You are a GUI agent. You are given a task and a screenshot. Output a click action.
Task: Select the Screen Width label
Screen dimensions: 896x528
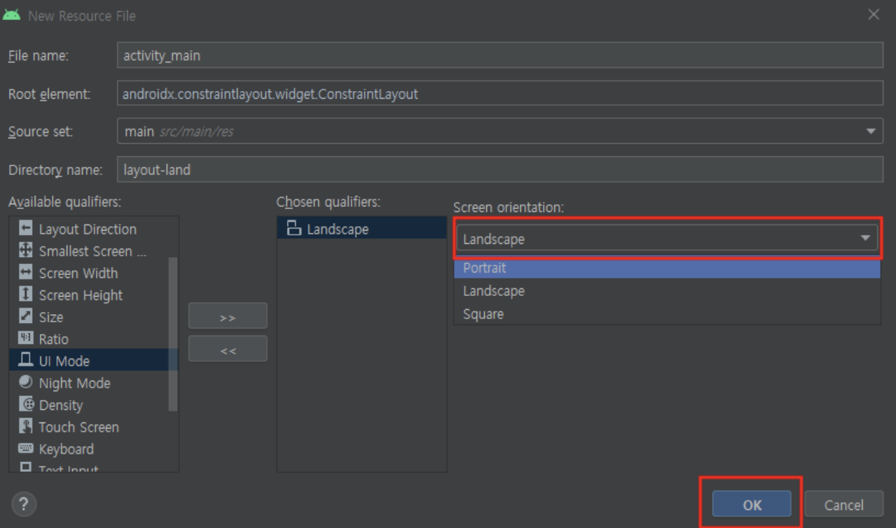pos(78,273)
